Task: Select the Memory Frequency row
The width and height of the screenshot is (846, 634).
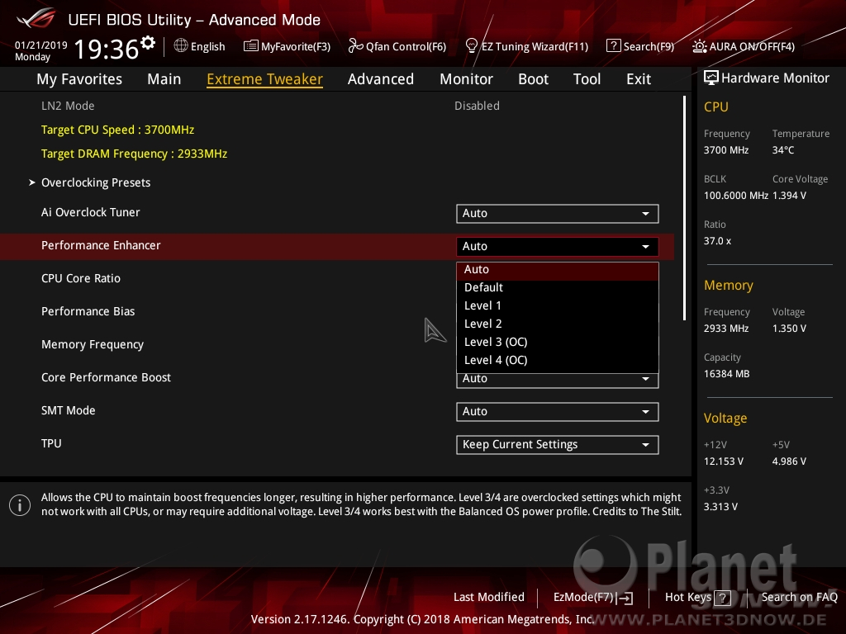Action: (x=93, y=344)
